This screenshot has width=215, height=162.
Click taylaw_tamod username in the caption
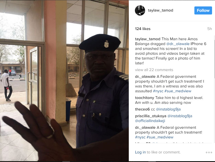[x=148, y=39]
